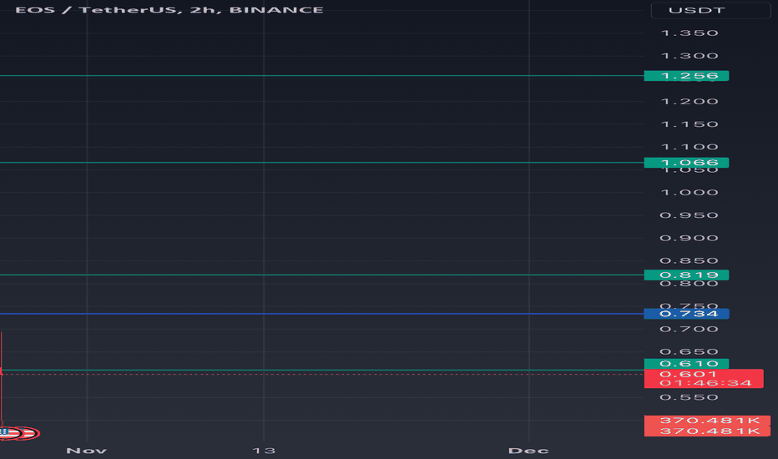Click the 1.100 price axis value
Viewport: 778px width, 459px height.
coord(690,147)
